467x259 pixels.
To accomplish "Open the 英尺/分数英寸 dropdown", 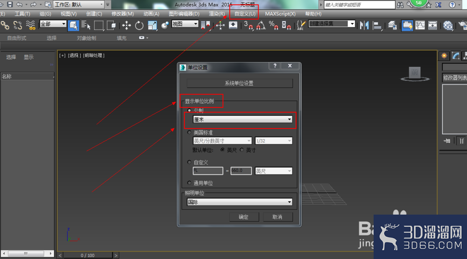I will click(222, 141).
